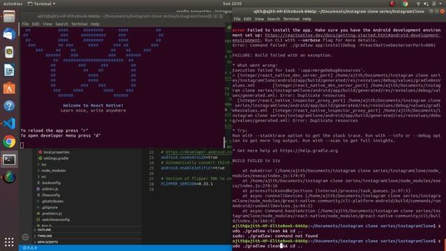Open network indicator in top bar
The width and height of the screenshot is (446, 251).
pos(418,3)
